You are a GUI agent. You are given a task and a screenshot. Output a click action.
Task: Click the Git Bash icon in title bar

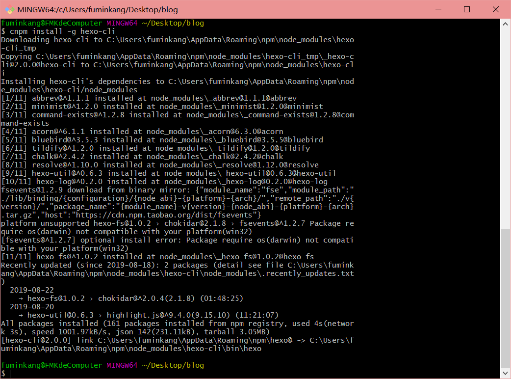click(x=9, y=9)
